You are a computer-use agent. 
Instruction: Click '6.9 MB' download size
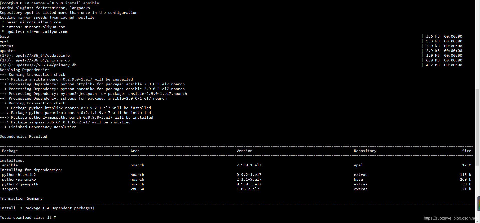[x=433, y=60]
